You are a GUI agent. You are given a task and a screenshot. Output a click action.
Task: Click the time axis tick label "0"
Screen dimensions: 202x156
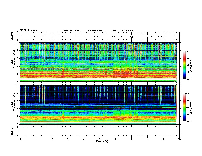pyautogui.click(x=20, y=139)
